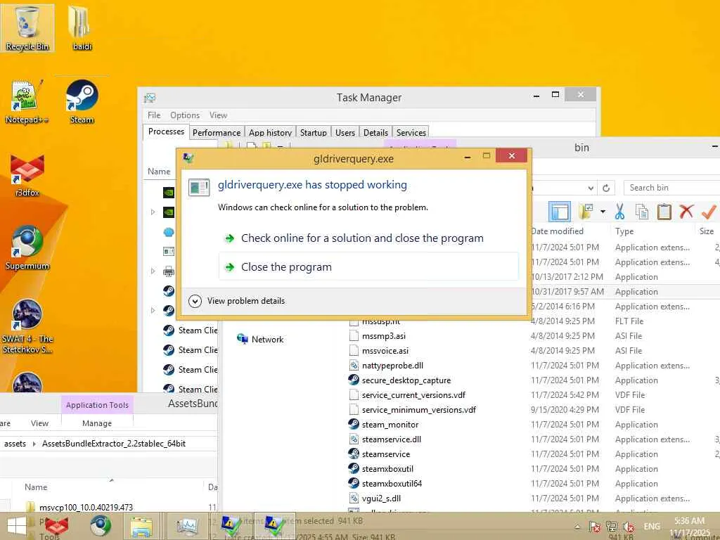Screen dimensions: 720x540
Task: Sort bin files by Date modified column
Action: pyautogui.click(x=558, y=231)
